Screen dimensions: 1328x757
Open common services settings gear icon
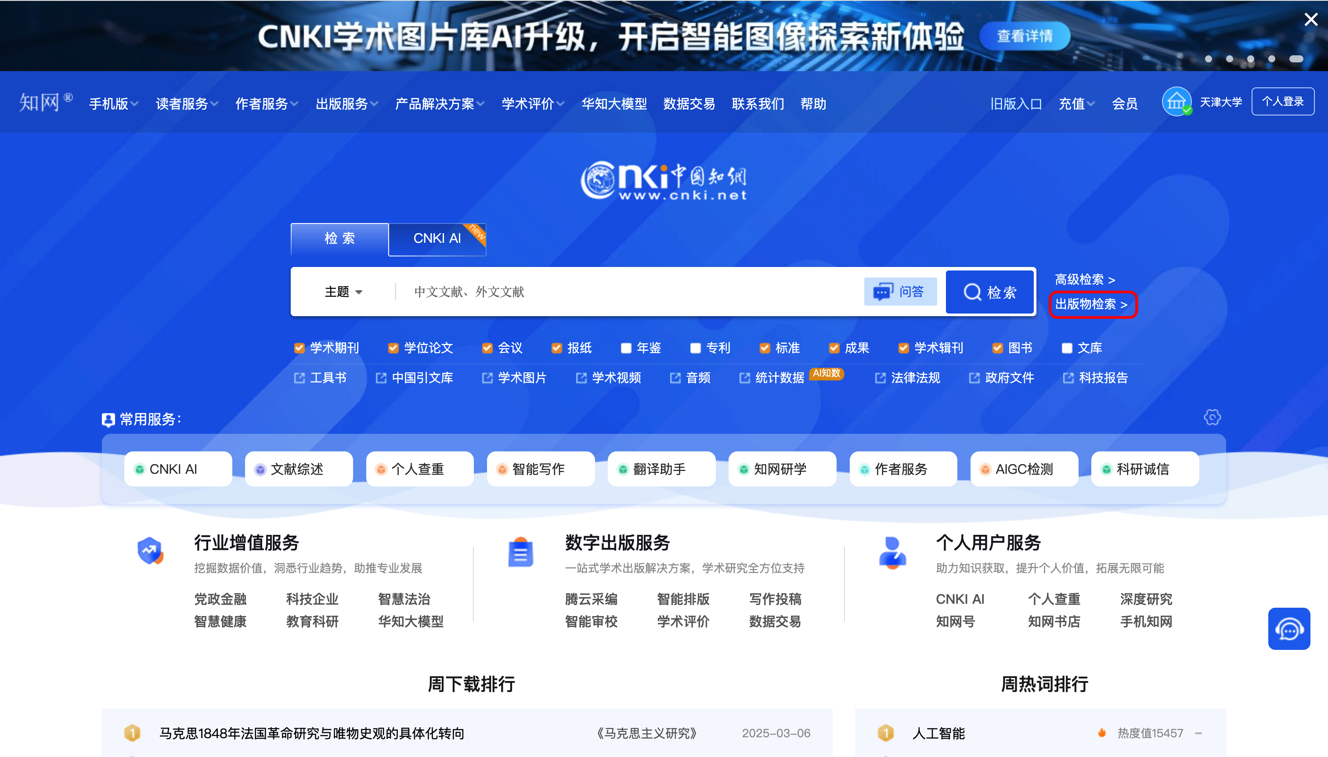(x=1212, y=417)
